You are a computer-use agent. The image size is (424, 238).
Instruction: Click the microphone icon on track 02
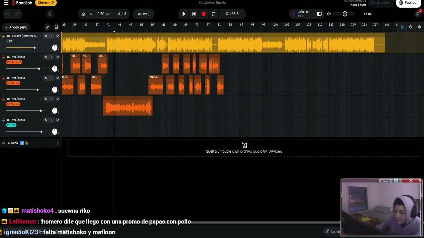[x=4, y=57]
